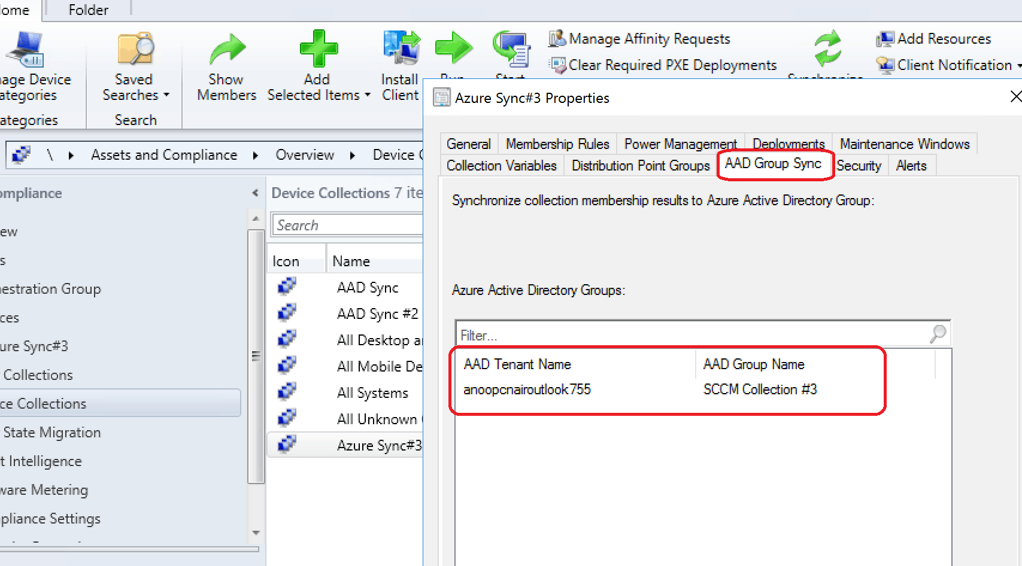This screenshot has height=566, width=1022.
Task: Open the Saved Searches folder icon
Action: [x=135, y=49]
